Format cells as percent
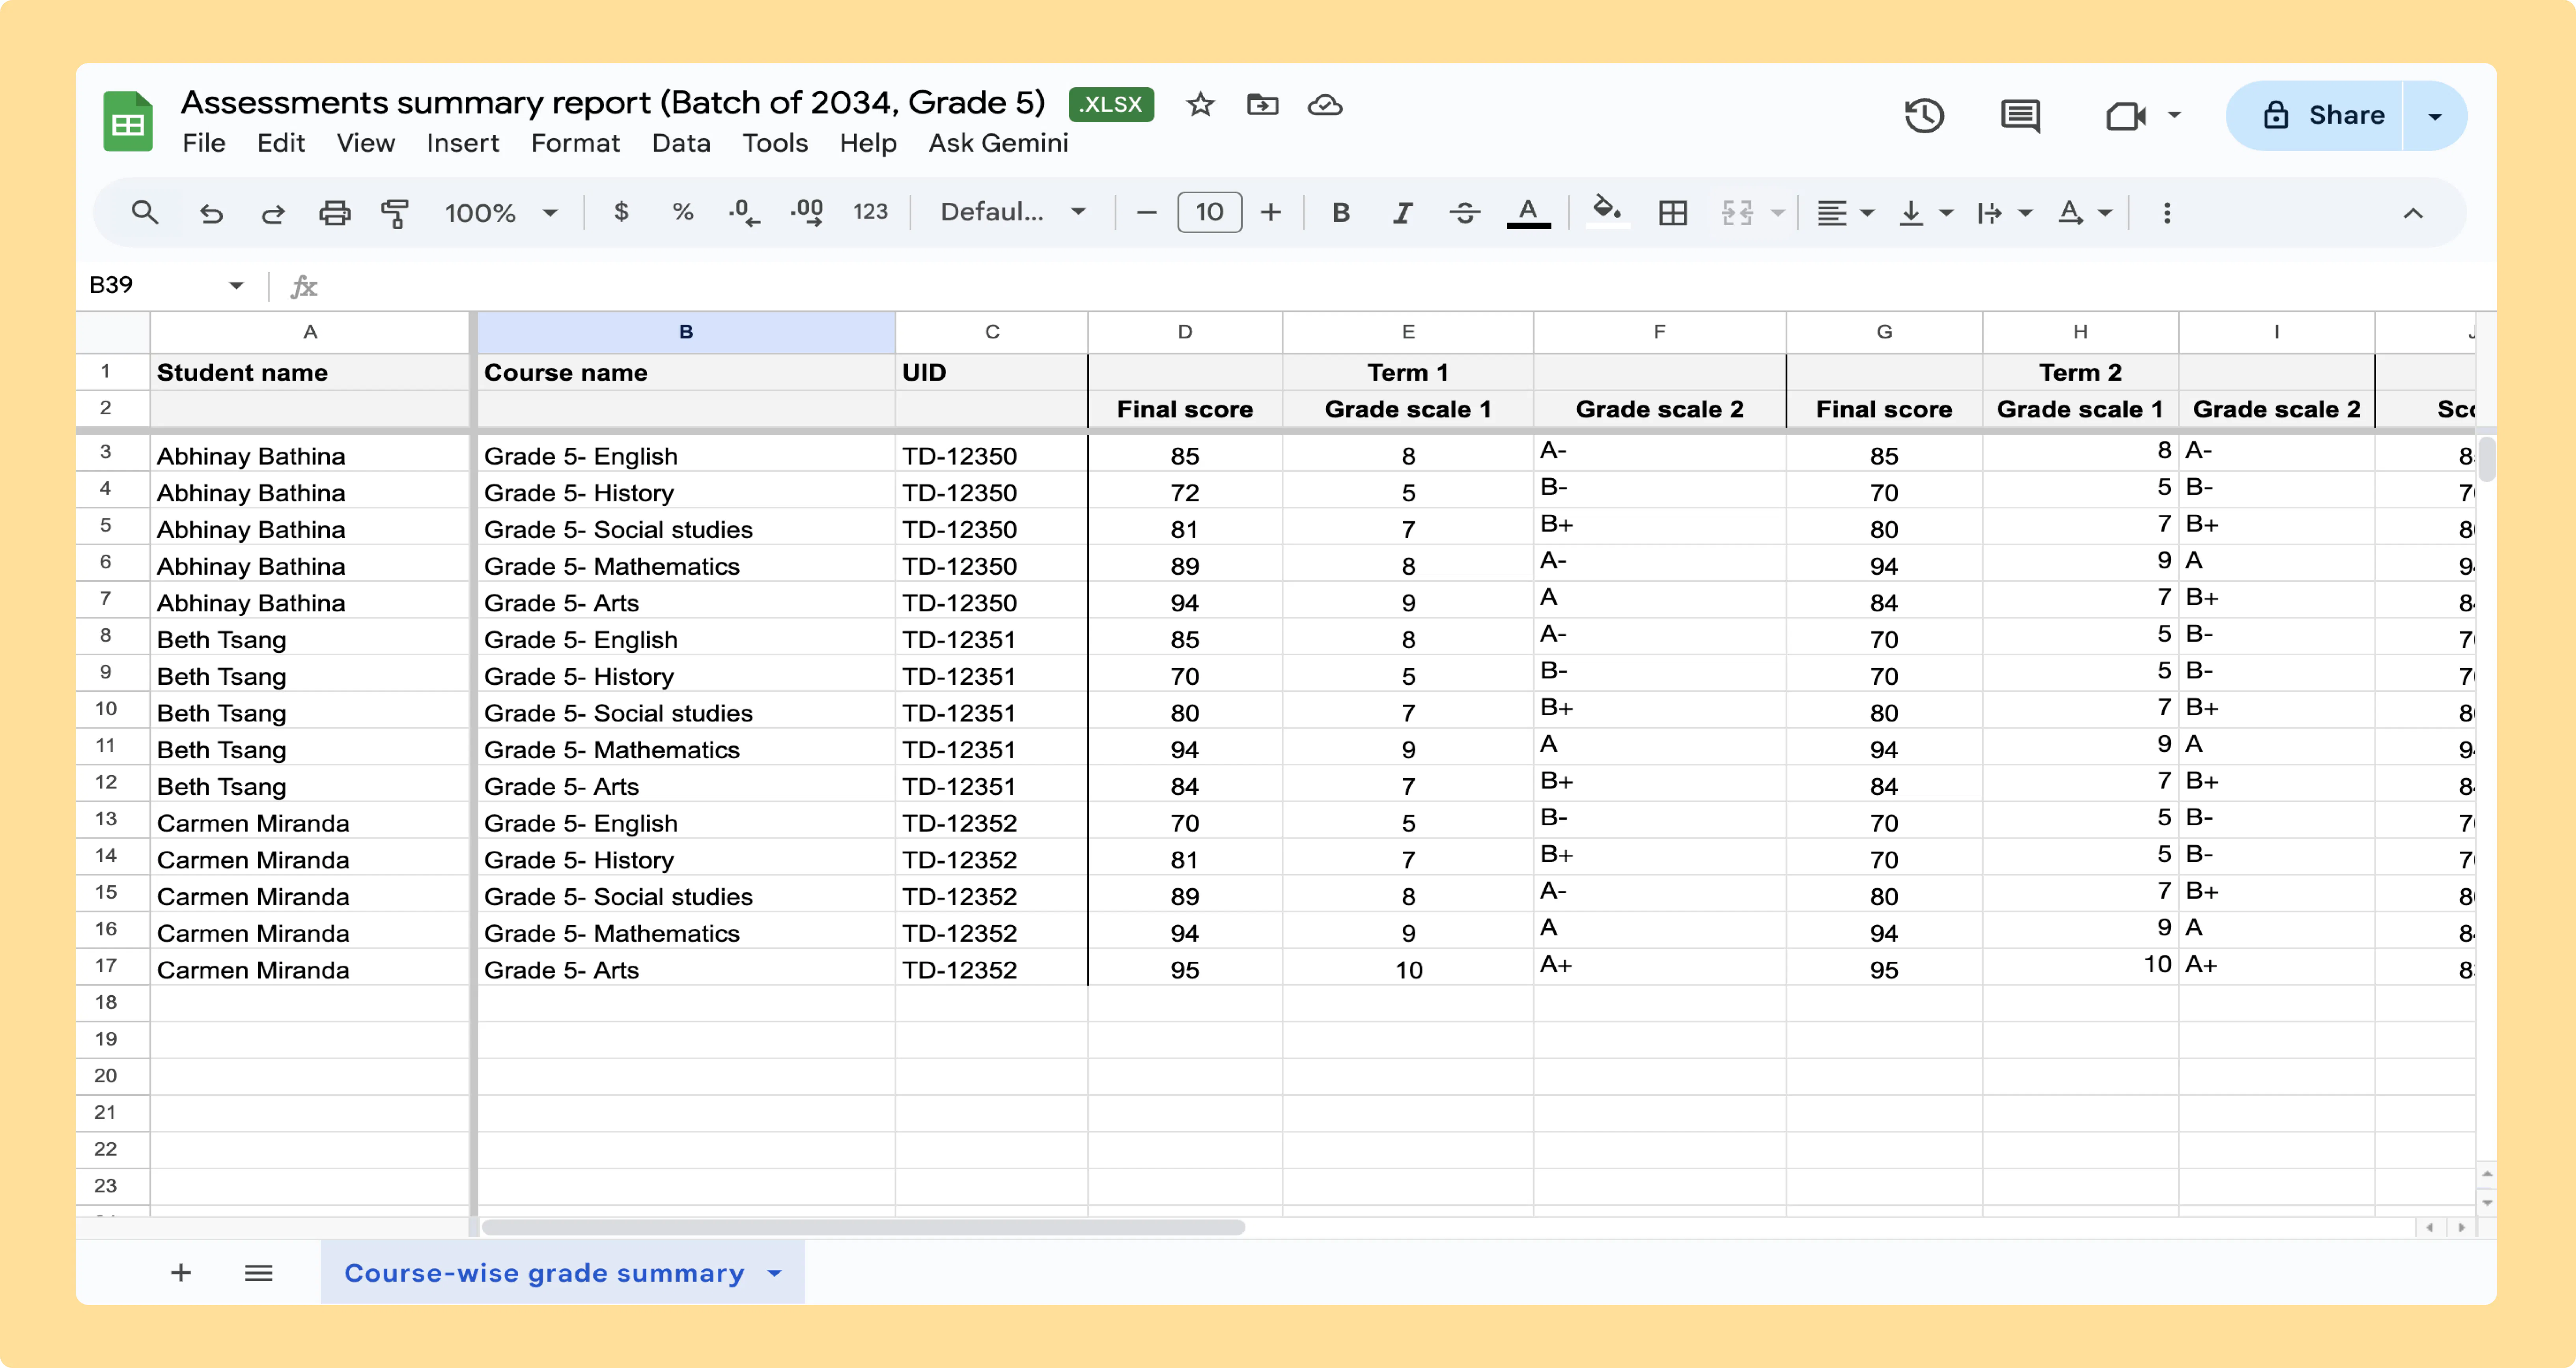Viewport: 2576px width, 1368px height. 683,212
